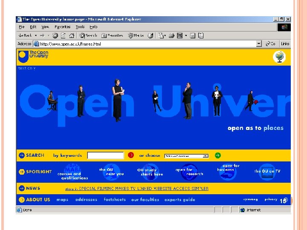Click the History icon in toolbar
Viewport: 307px width, 230px height.
pos(151,35)
